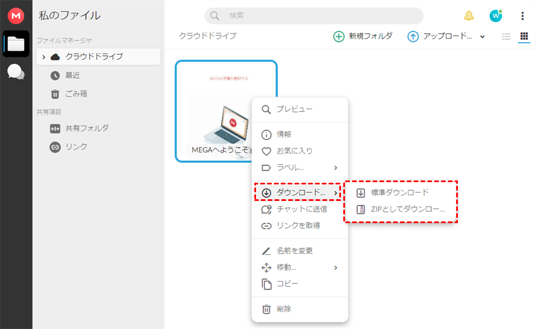Click the 私のファイル heading
This screenshot has width=536, height=329.
70,16
